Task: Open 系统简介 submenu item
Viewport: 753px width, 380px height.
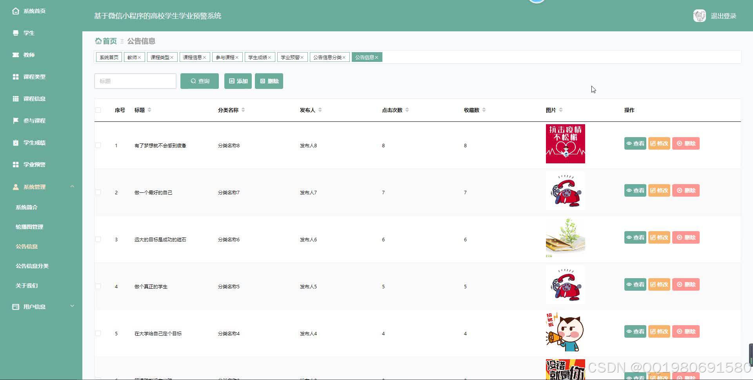Action: (27, 207)
